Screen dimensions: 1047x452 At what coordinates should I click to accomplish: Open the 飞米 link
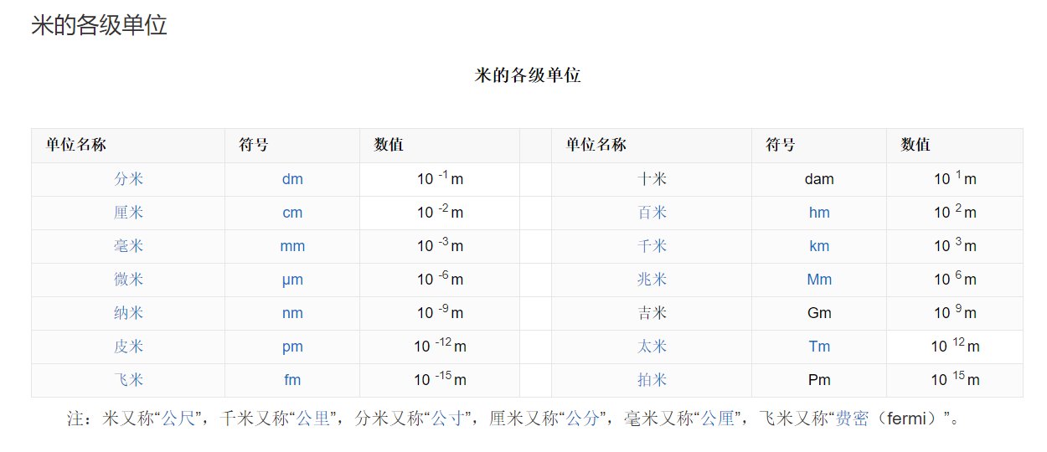point(128,380)
